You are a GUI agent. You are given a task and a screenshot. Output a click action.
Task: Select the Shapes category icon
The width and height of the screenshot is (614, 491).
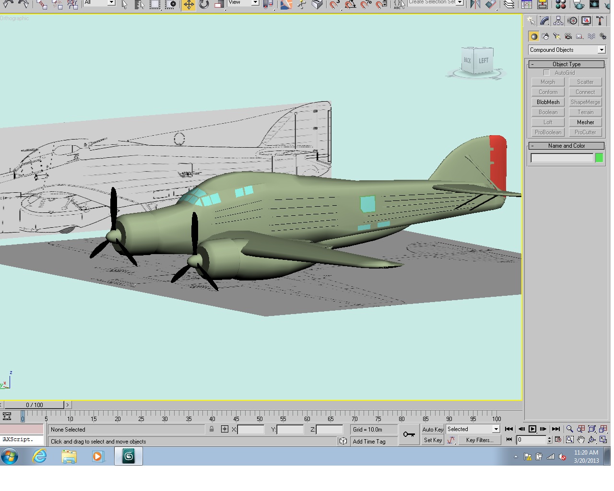(x=545, y=36)
